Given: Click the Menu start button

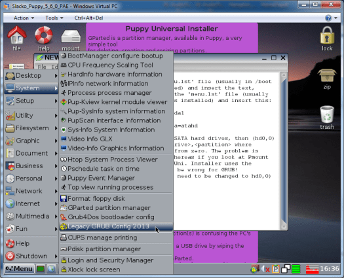Looking at the screenshot, I should pos(19,269).
